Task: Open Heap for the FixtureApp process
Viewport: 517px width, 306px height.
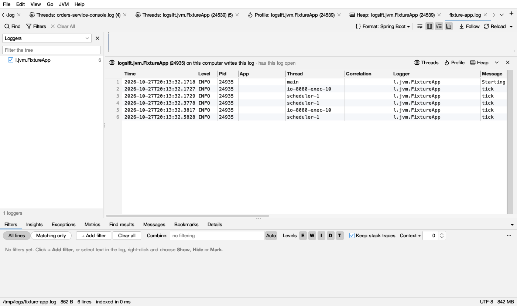Action: pyautogui.click(x=479, y=63)
